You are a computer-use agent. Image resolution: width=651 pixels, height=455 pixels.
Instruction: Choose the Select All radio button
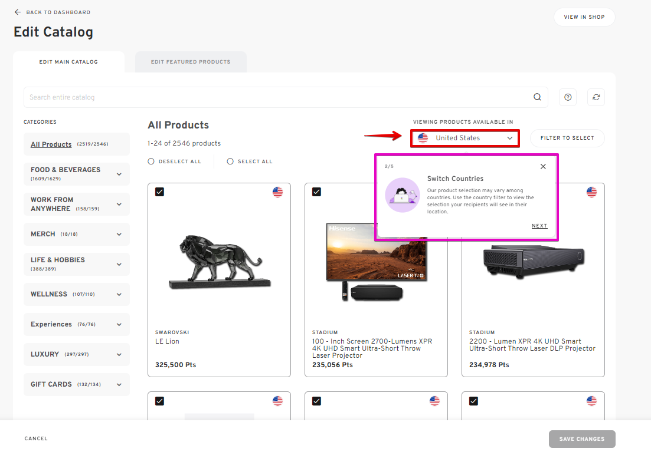click(230, 161)
